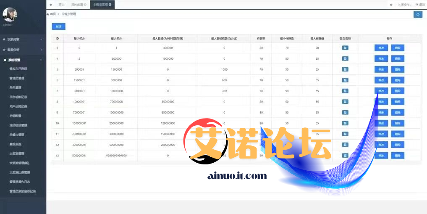Click 删除 for row ID 5
427x214 pixels.
398,69
